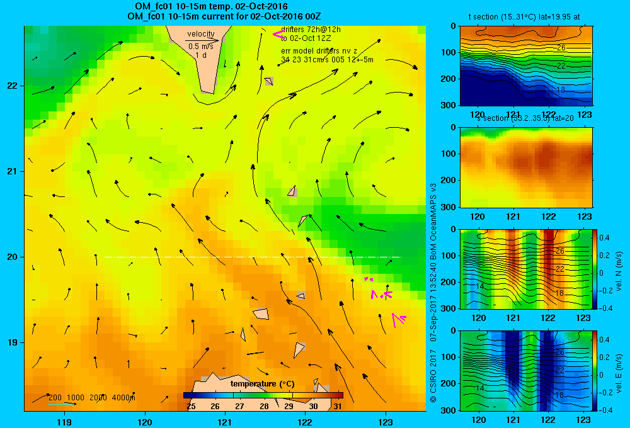
Task: Click the '34 23 31cm/s 005 12+-5m' values
Action: (x=327, y=60)
